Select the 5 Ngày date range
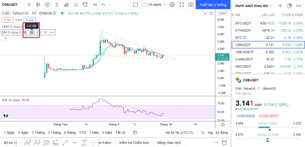Screen dimensions: 305x147 point(23,133)
